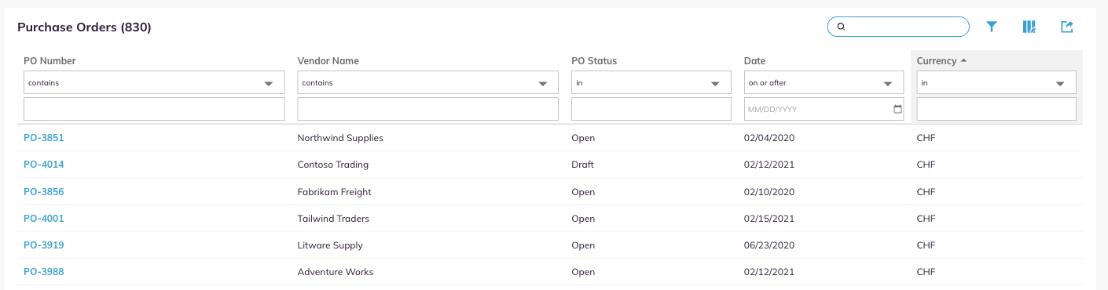Click the export icon

coord(1067,27)
